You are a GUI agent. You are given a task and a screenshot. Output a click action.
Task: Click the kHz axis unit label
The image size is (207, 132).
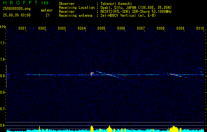click(x=3, y=26)
